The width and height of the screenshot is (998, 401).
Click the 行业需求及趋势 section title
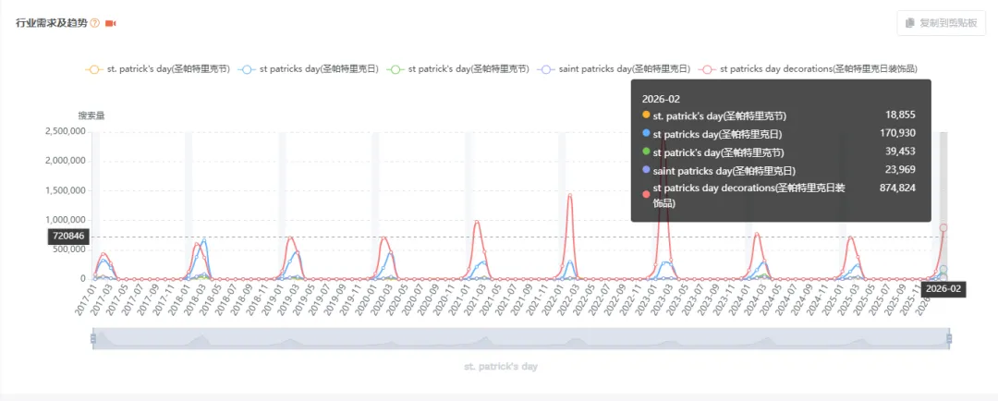point(52,23)
